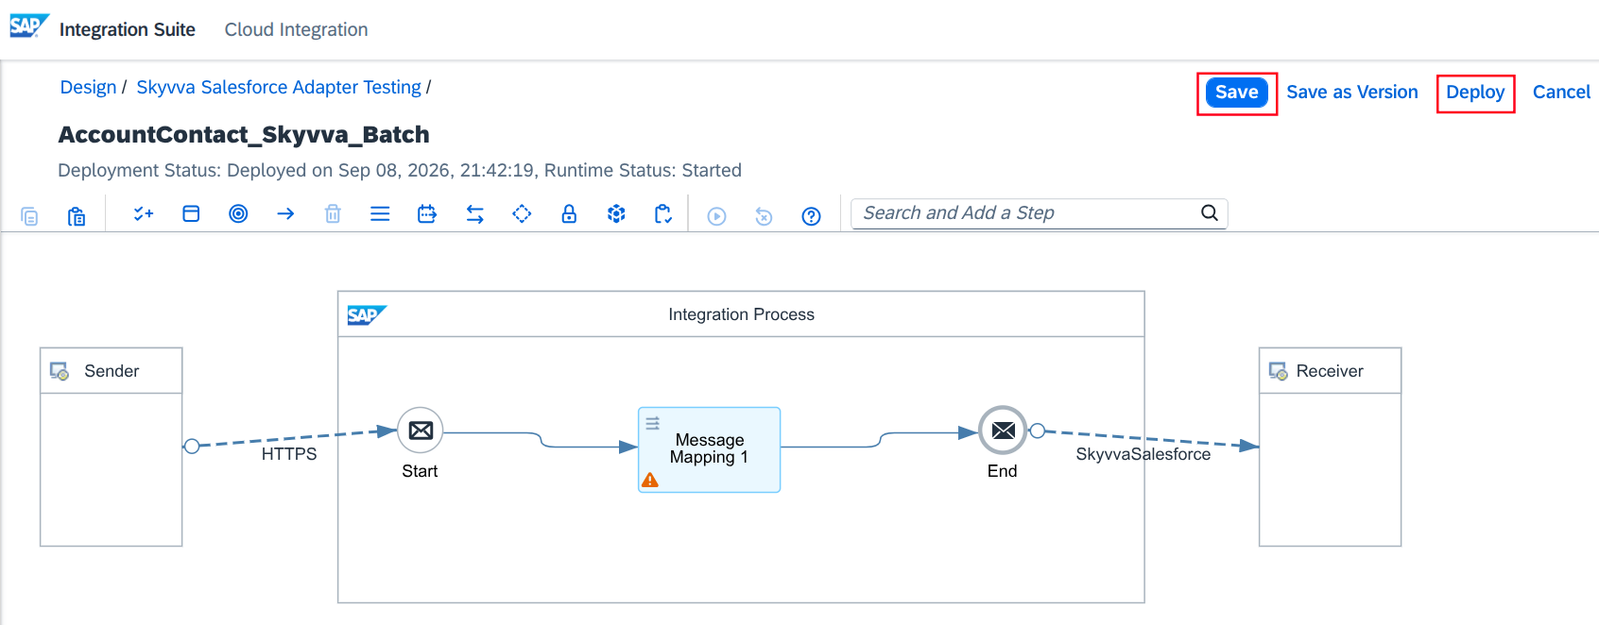Click the cube Persistence icon
This screenshot has width=1599, height=625.
click(616, 214)
